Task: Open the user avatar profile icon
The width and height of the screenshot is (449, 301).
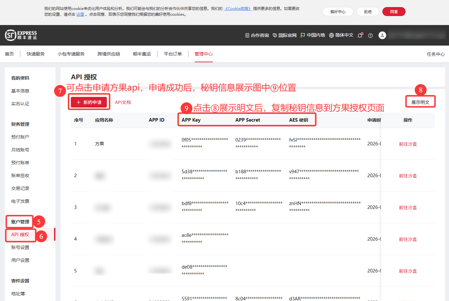Action: (382, 35)
